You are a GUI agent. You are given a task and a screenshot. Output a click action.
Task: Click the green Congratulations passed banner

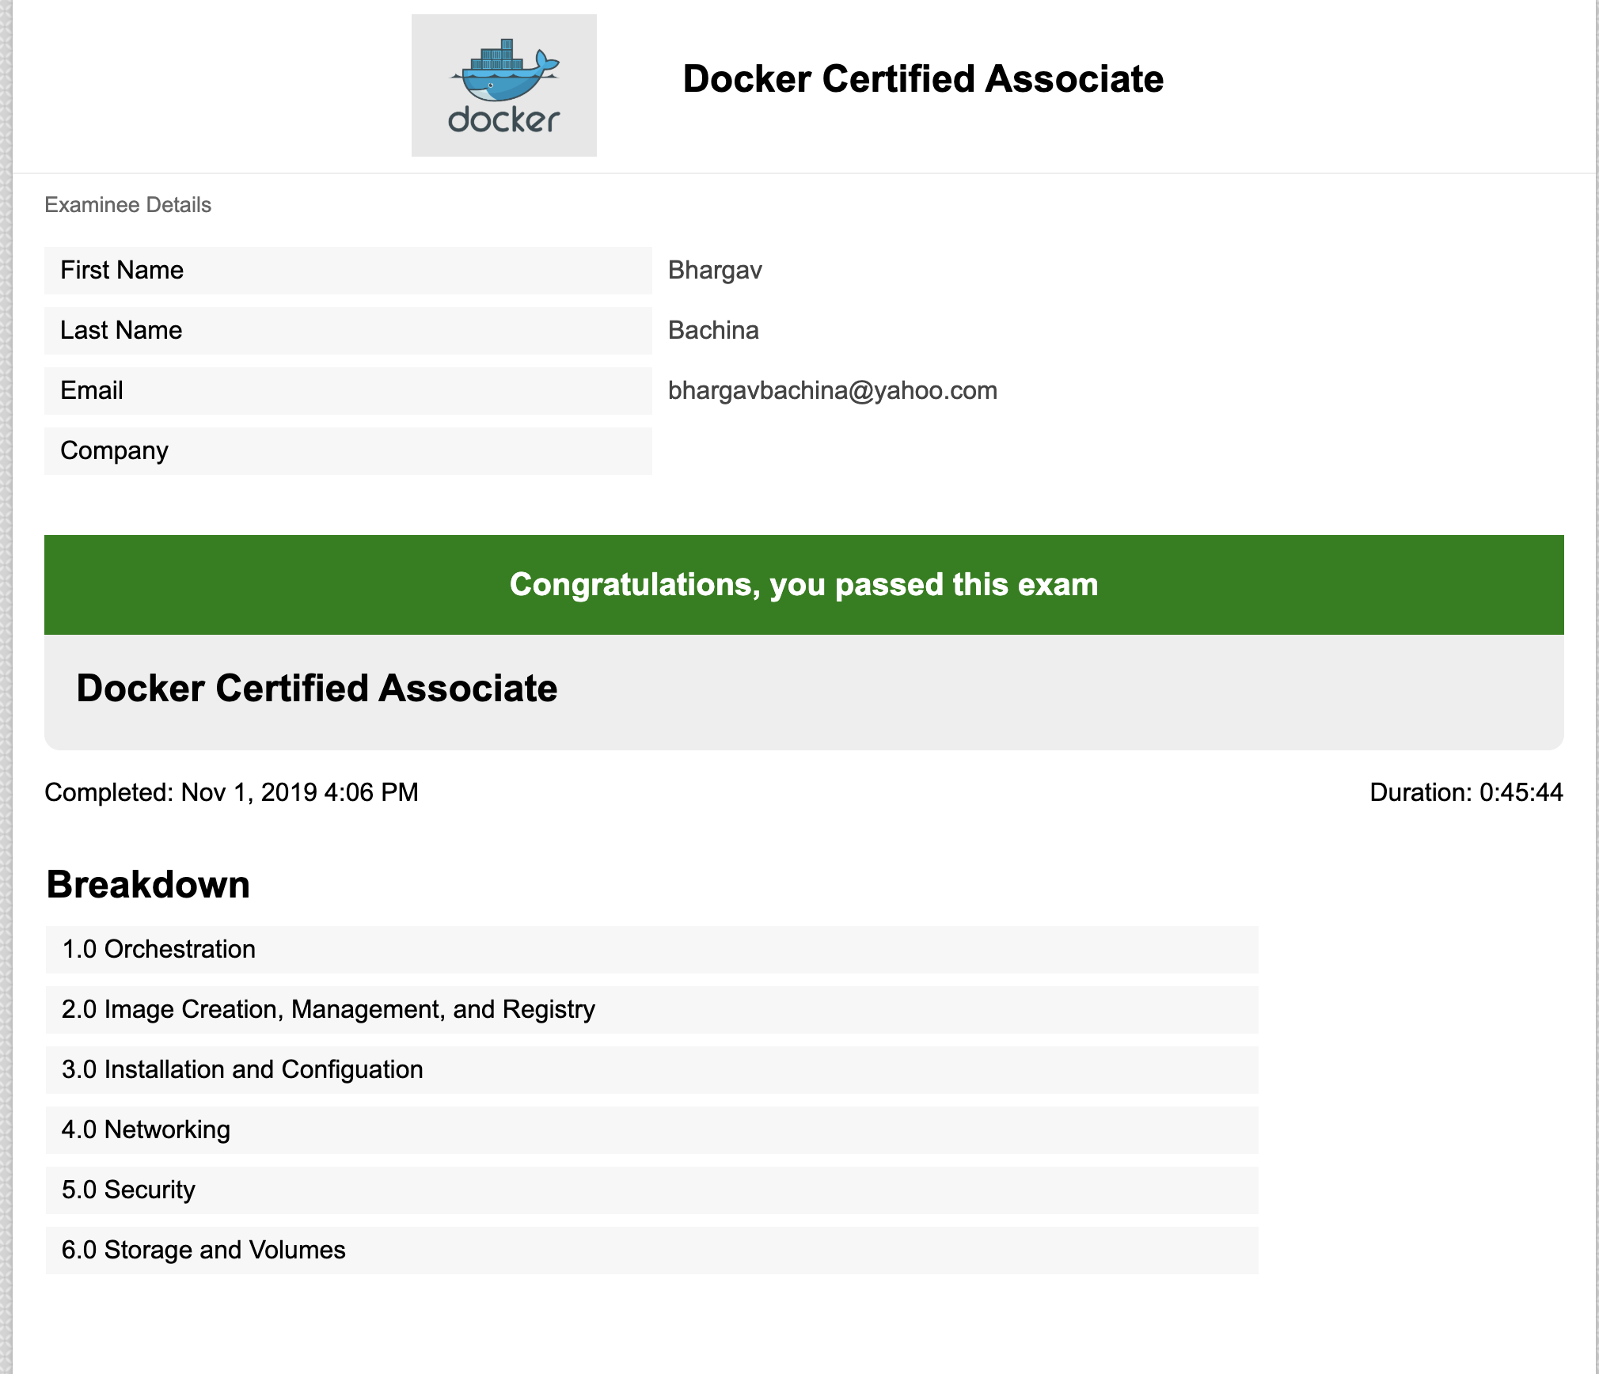tap(803, 585)
